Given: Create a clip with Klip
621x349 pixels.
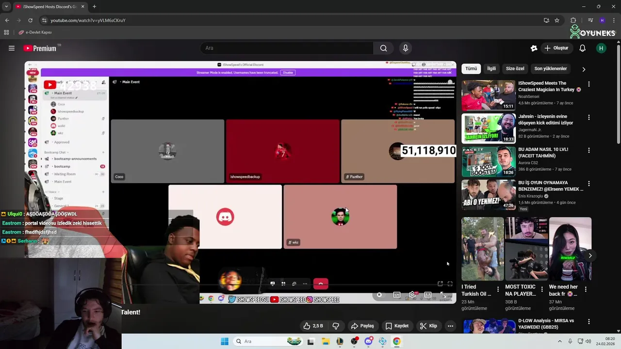Looking at the screenshot, I should point(428,326).
